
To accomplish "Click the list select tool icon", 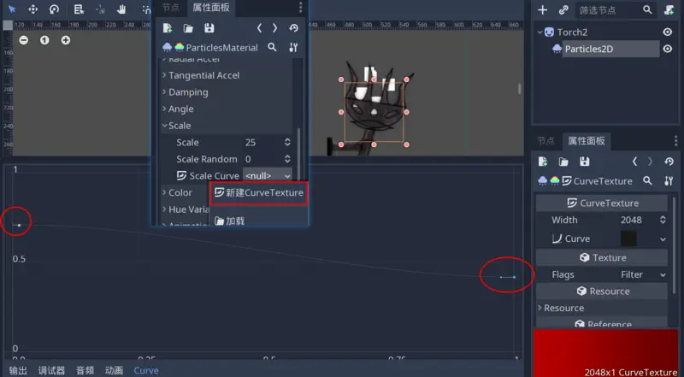I will [79, 9].
